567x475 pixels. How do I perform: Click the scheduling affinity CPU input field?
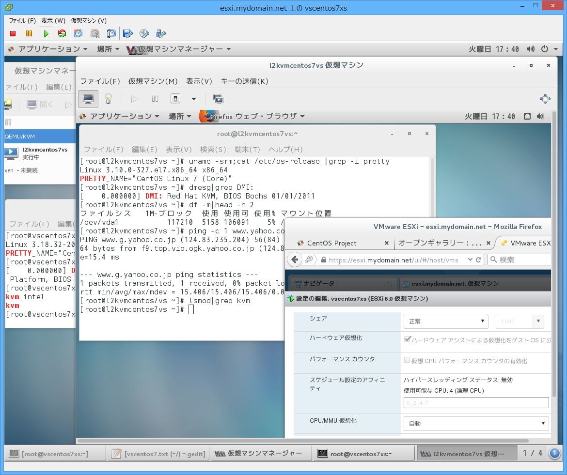click(x=476, y=402)
